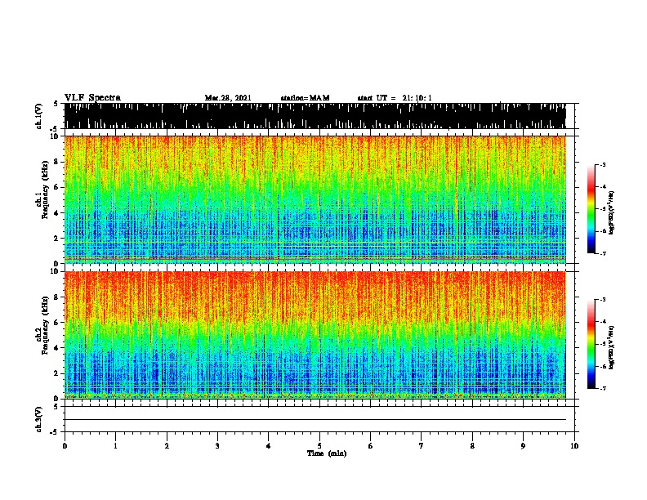
Task: Click the "Time (min)" x-axis label
Action: click(x=327, y=453)
